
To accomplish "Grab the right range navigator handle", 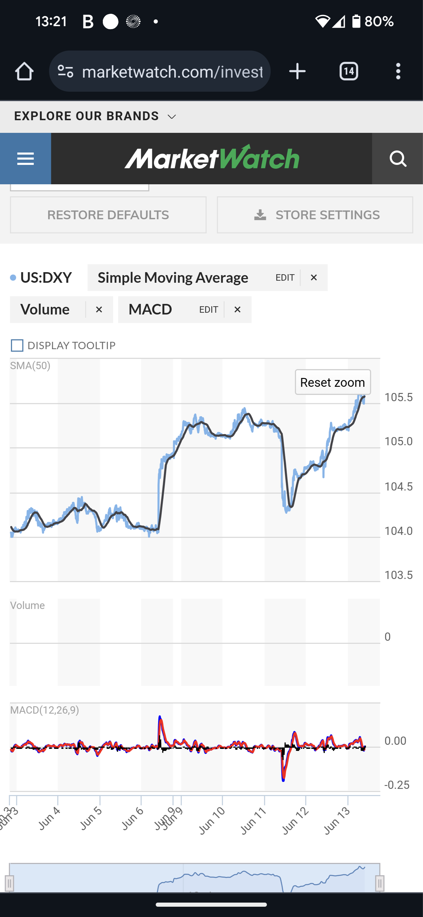I will 379,883.
